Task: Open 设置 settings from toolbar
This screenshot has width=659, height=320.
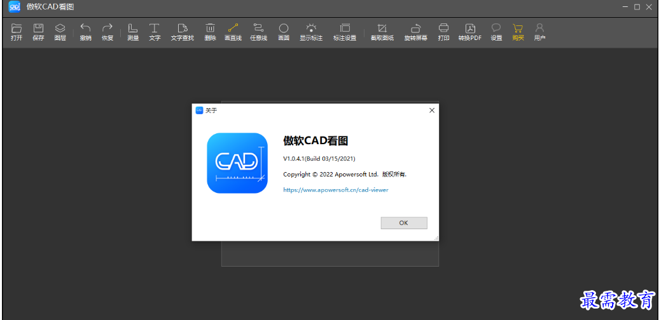Action: click(x=496, y=32)
